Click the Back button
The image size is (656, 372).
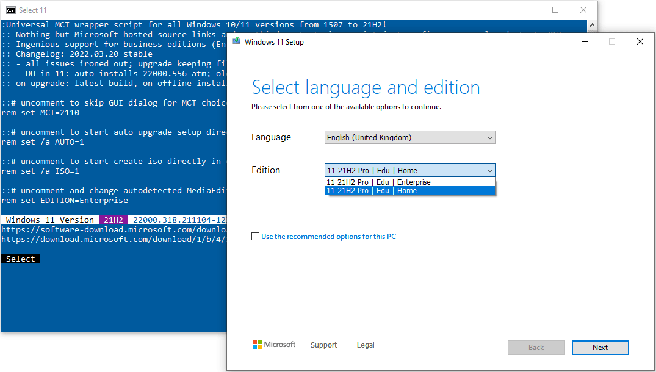[x=536, y=347]
